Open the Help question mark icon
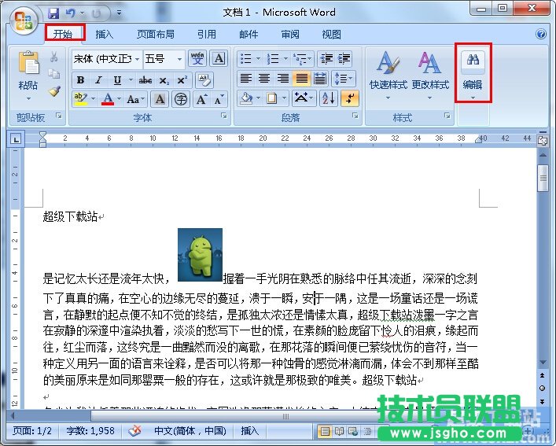The height and width of the screenshot is (446, 556). (541, 35)
